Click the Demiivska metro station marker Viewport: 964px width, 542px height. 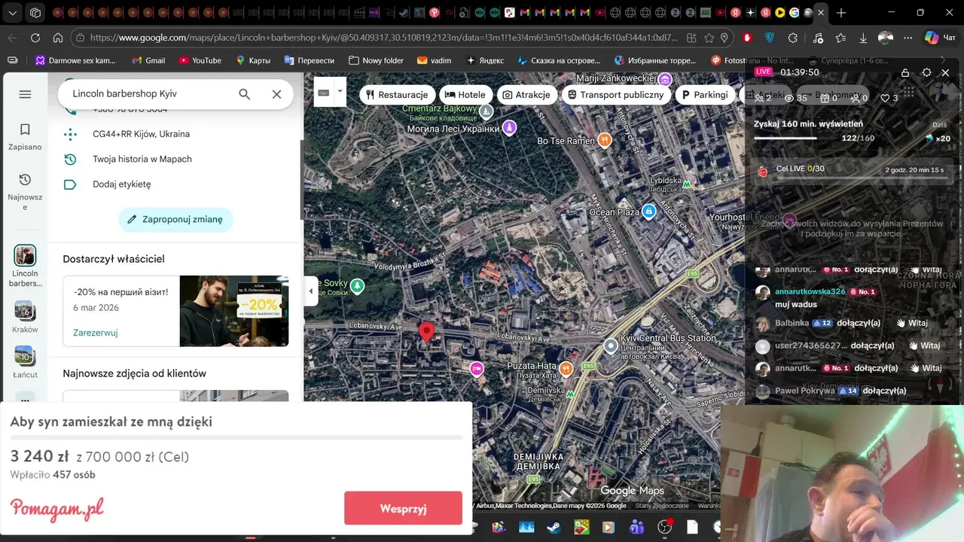[x=570, y=393]
